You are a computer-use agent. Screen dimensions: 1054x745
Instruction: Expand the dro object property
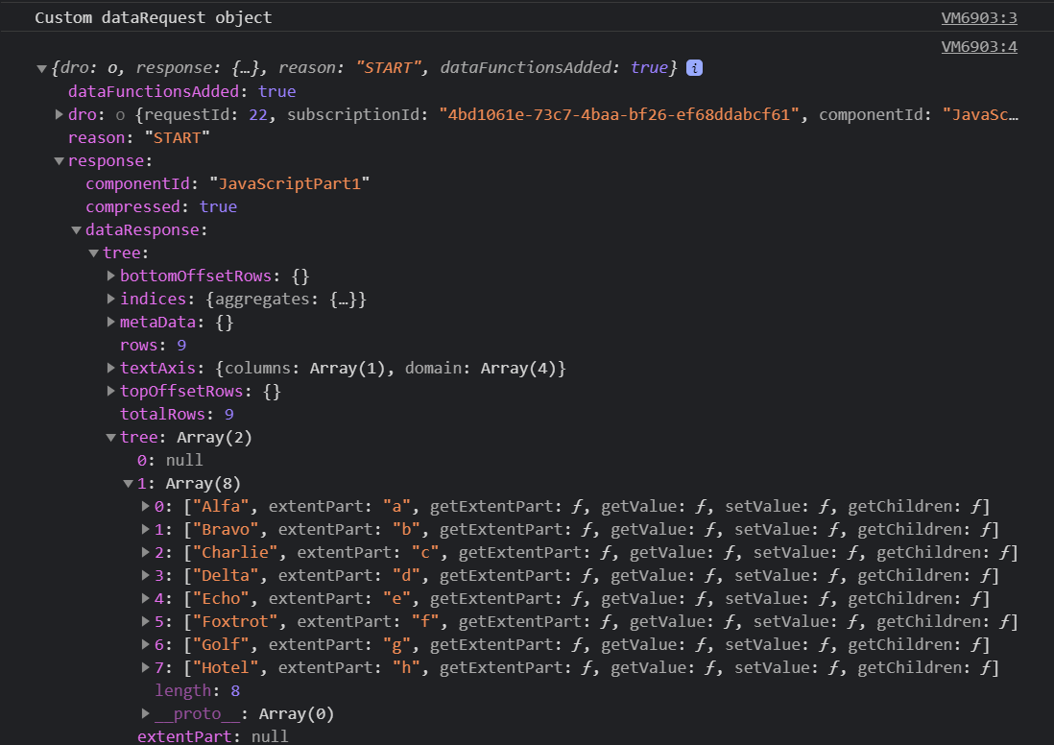pos(60,115)
